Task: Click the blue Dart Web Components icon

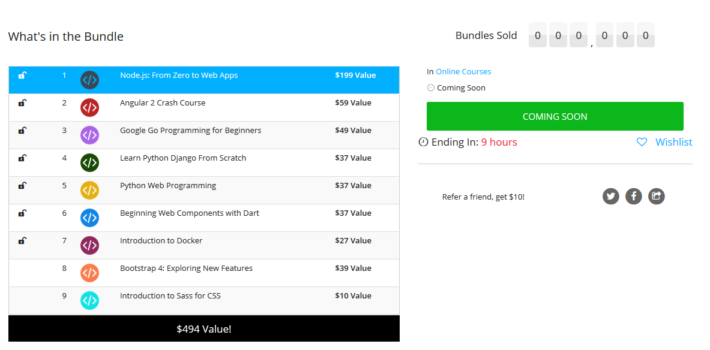Action: 89,218
